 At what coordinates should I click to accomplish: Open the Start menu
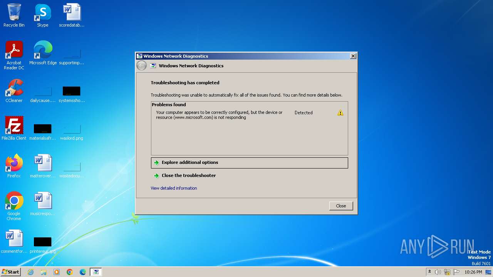pos(10,272)
